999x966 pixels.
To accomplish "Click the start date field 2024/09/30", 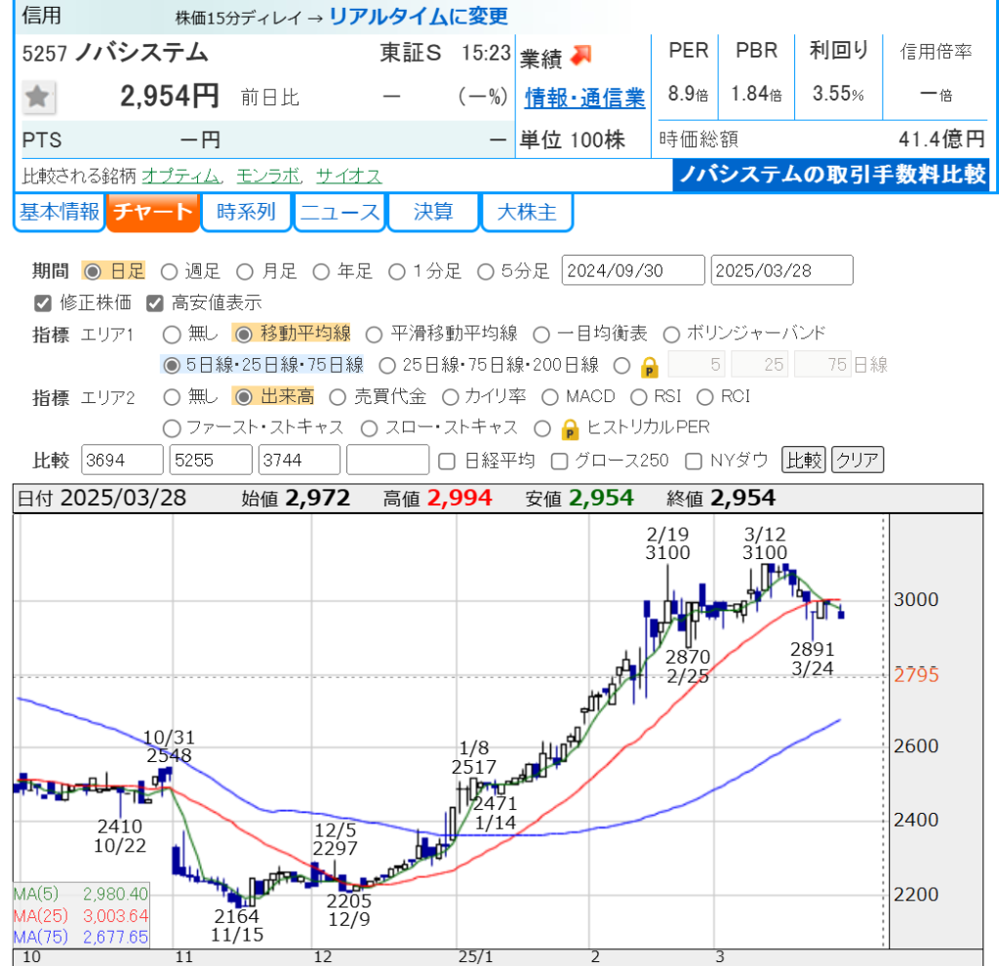I will pos(632,270).
